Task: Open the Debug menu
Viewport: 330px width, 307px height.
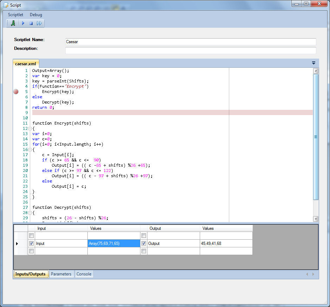Action: 36,15
